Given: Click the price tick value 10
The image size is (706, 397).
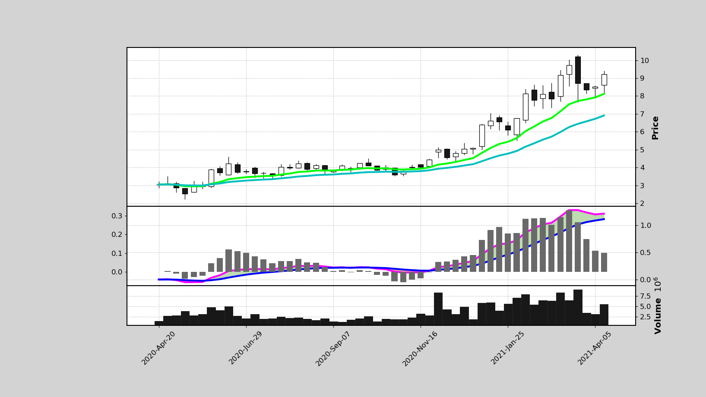Looking at the screenshot, I should tap(644, 60).
